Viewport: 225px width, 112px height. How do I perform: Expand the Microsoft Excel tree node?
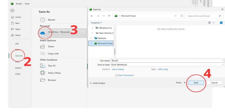pyautogui.click(x=91, y=43)
